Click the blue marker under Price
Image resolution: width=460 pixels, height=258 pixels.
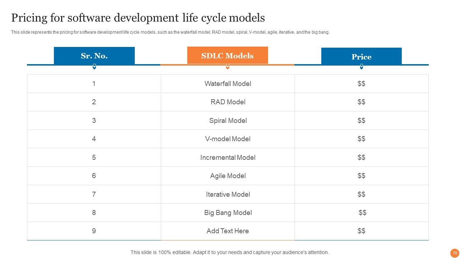pyautogui.click(x=362, y=67)
